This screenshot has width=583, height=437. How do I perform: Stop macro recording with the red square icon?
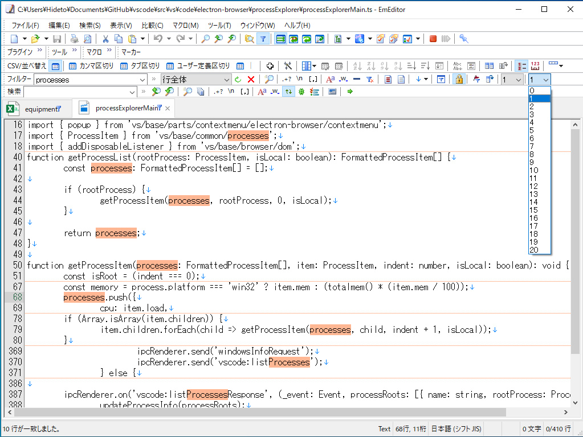click(x=432, y=39)
